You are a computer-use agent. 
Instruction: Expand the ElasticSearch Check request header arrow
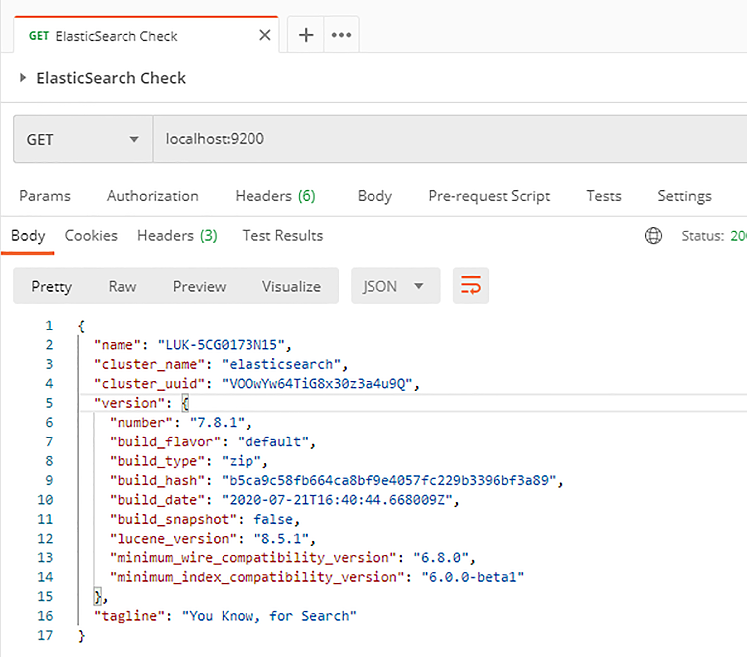pyautogui.click(x=23, y=78)
